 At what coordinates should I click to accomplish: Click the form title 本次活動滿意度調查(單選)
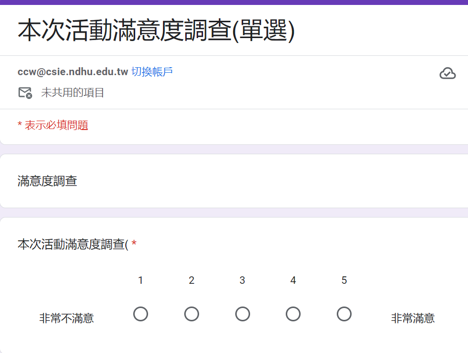[x=156, y=31]
